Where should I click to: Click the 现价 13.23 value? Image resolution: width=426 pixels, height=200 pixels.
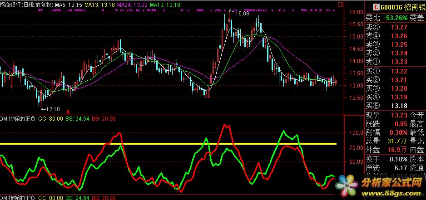tap(399, 115)
